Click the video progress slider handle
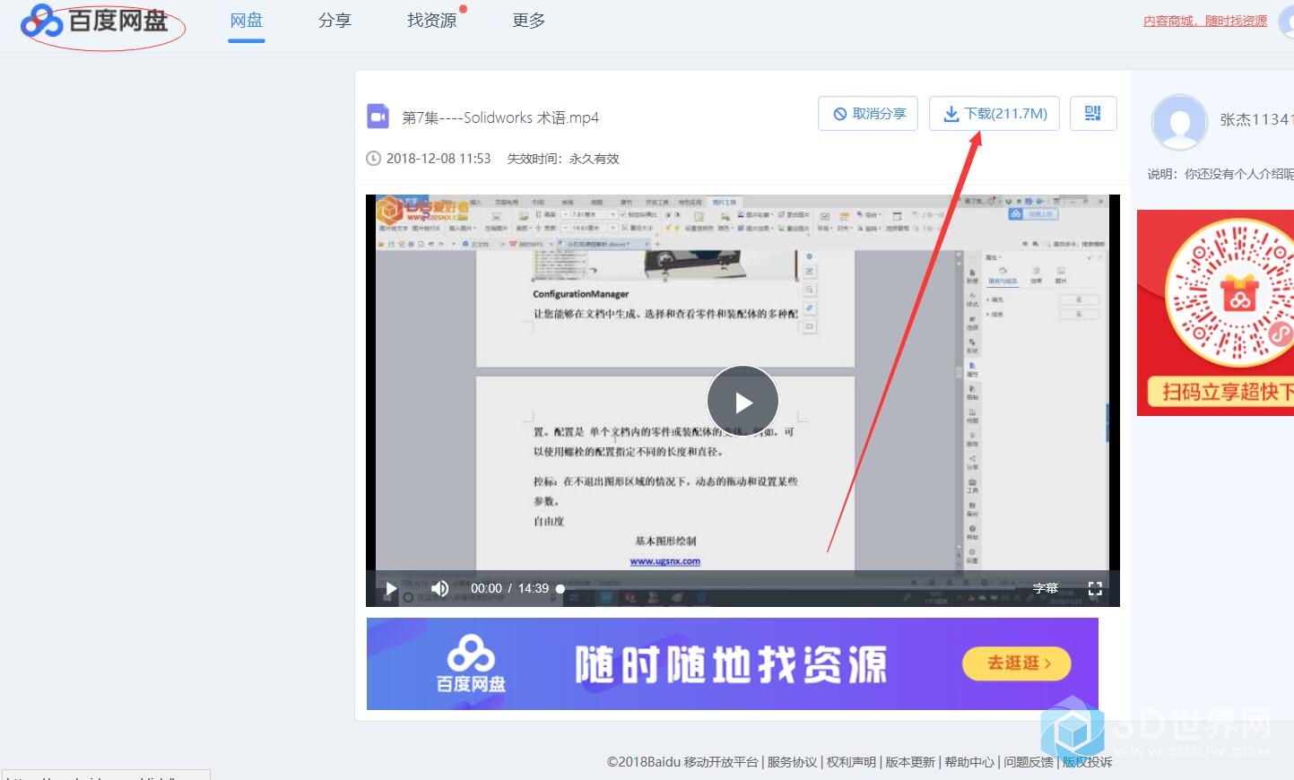1294x780 pixels. point(560,589)
